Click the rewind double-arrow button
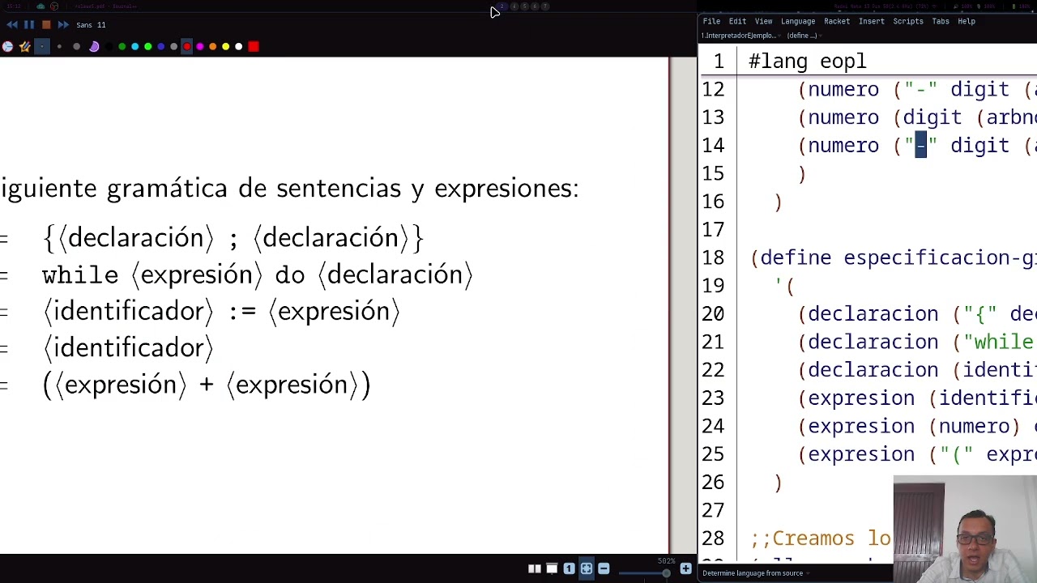This screenshot has width=1037, height=583. (x=12, y=25)
